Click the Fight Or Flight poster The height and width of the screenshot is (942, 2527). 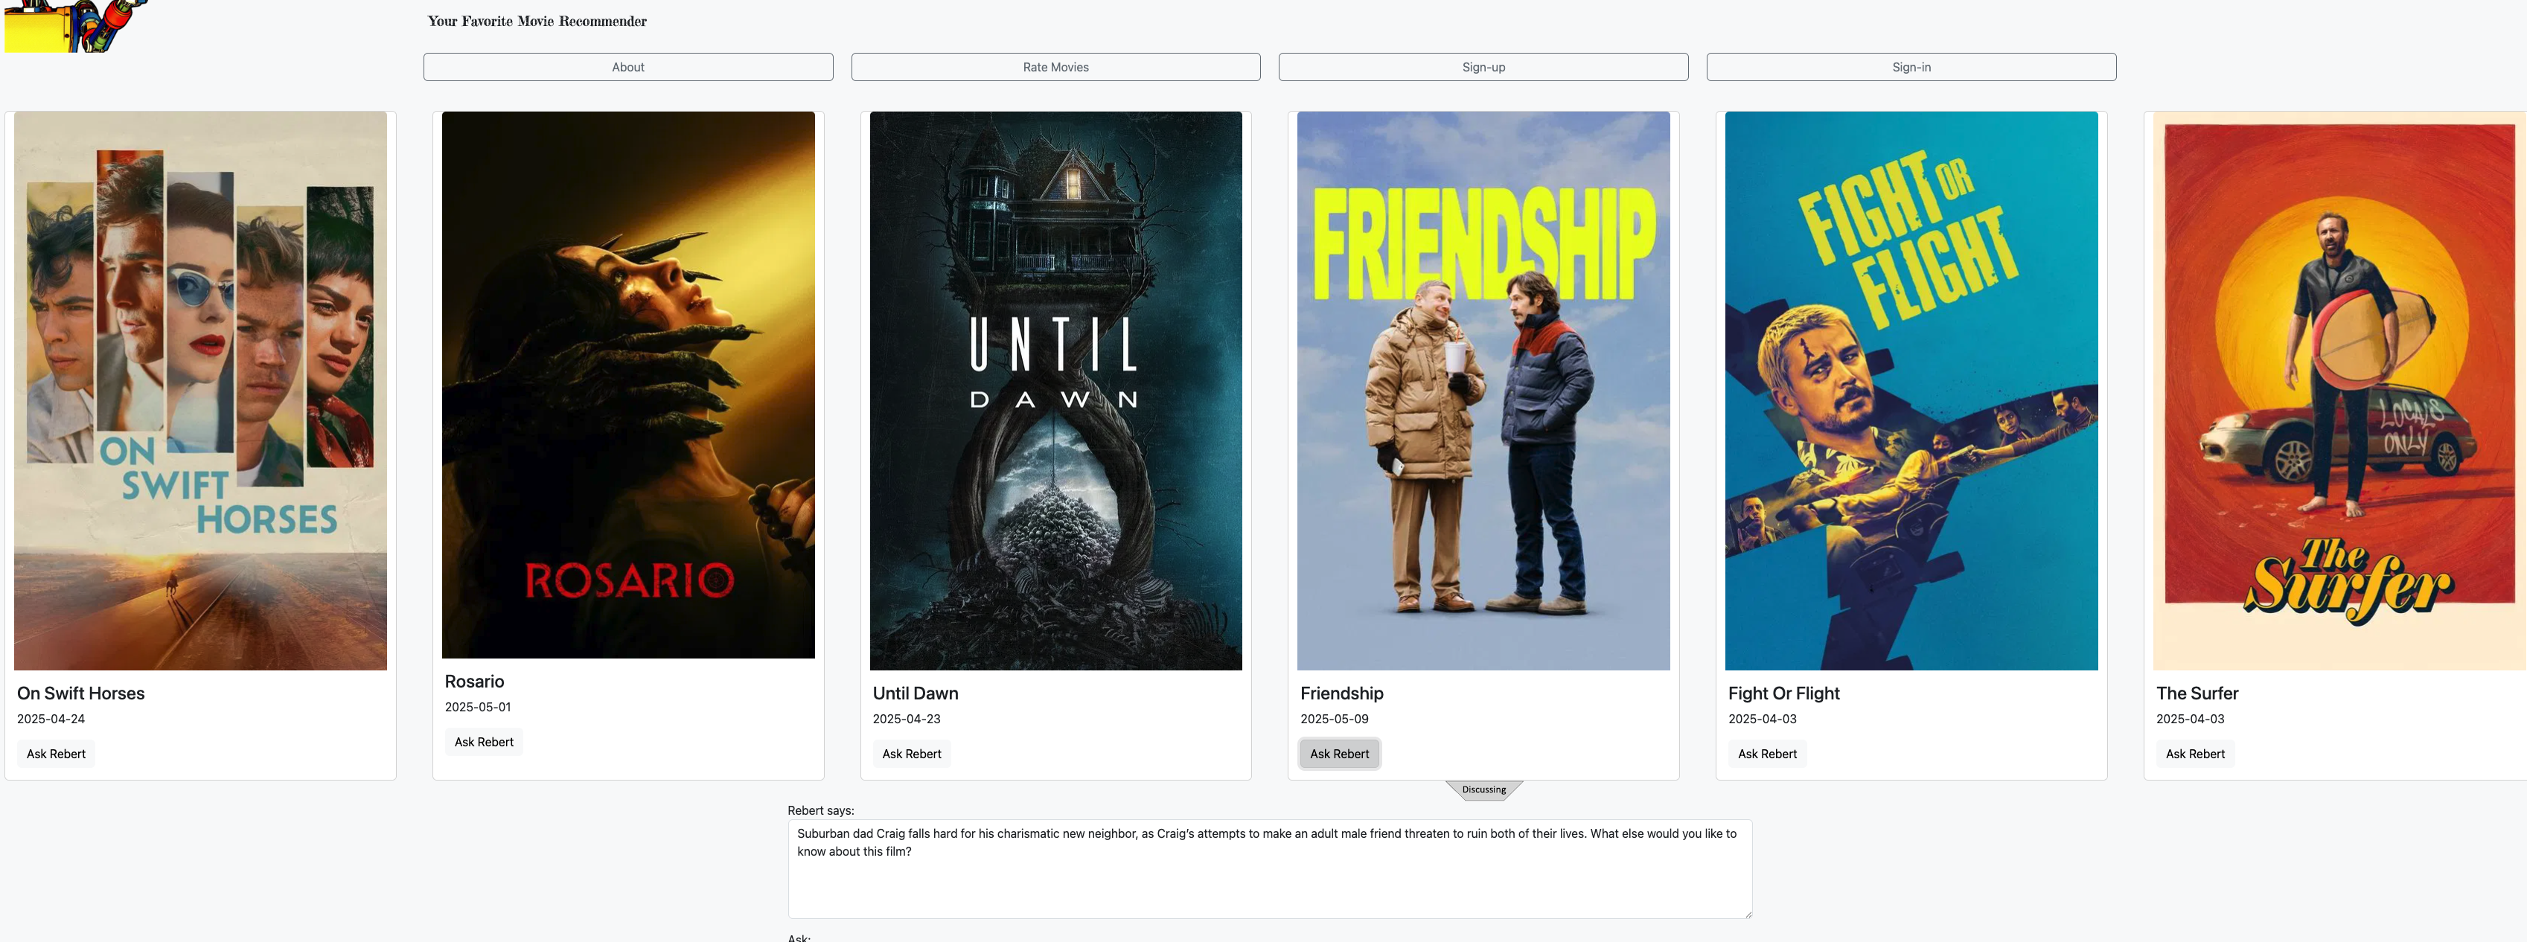point(1911,390)
